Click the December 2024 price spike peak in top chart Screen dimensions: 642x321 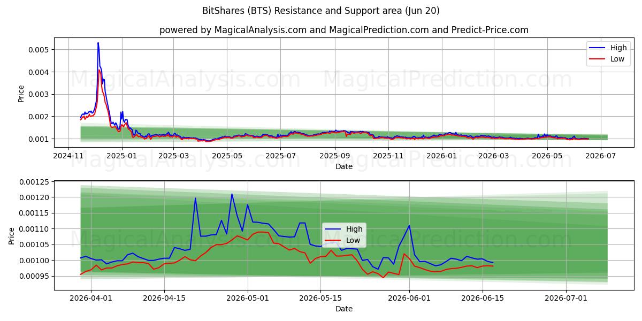coord(98,43)
